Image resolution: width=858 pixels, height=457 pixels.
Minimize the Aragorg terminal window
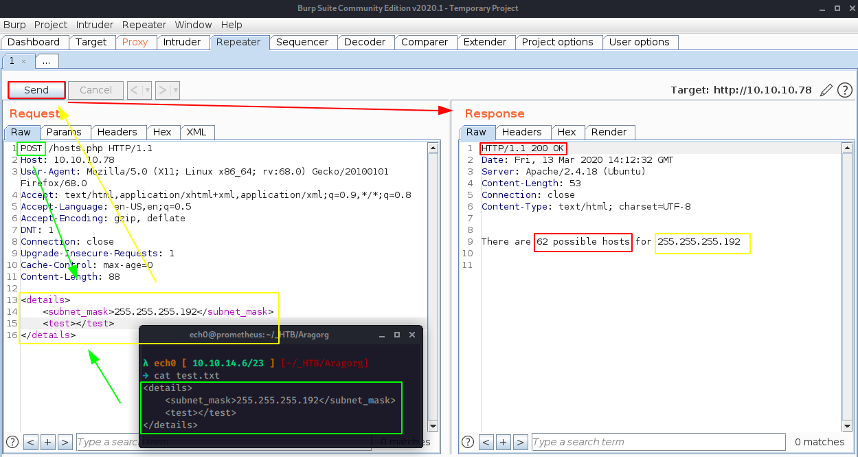click(382, 335)
